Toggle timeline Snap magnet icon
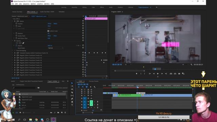 tap(83, 87)
